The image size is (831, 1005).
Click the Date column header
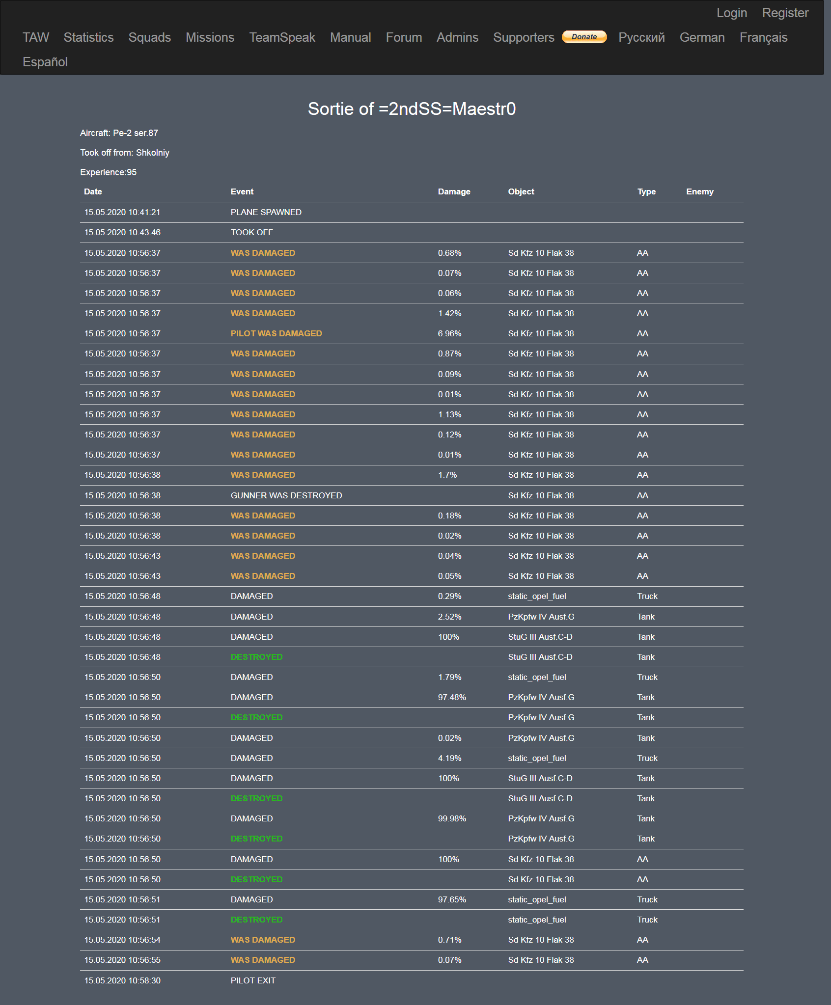[93, 191]
